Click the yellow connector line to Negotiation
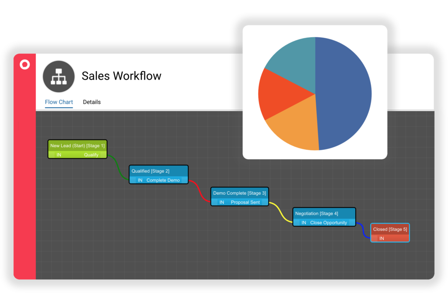Screen dimensions: 448x293 281,213
